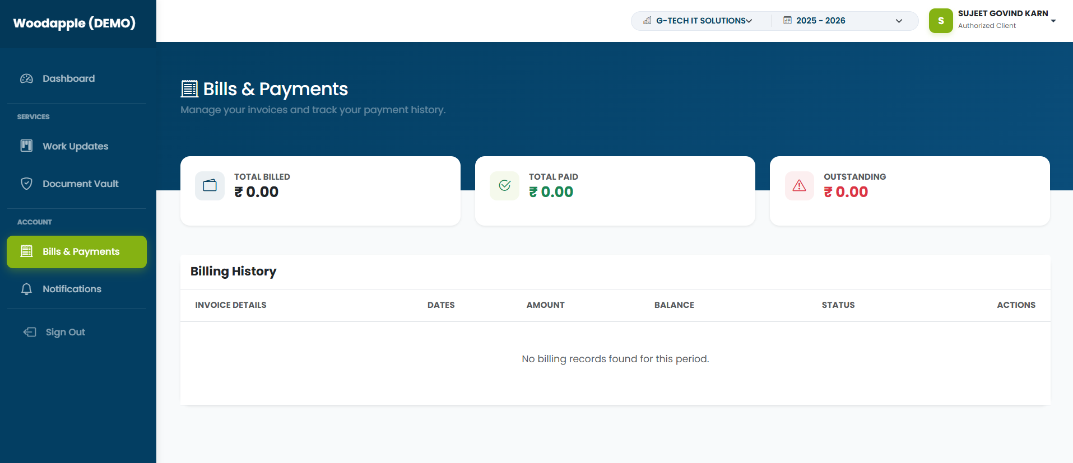This screenshot has width=1073, height=463.
Task: Click the INVOICE DETAILS column header
Action: pos(231,305)
